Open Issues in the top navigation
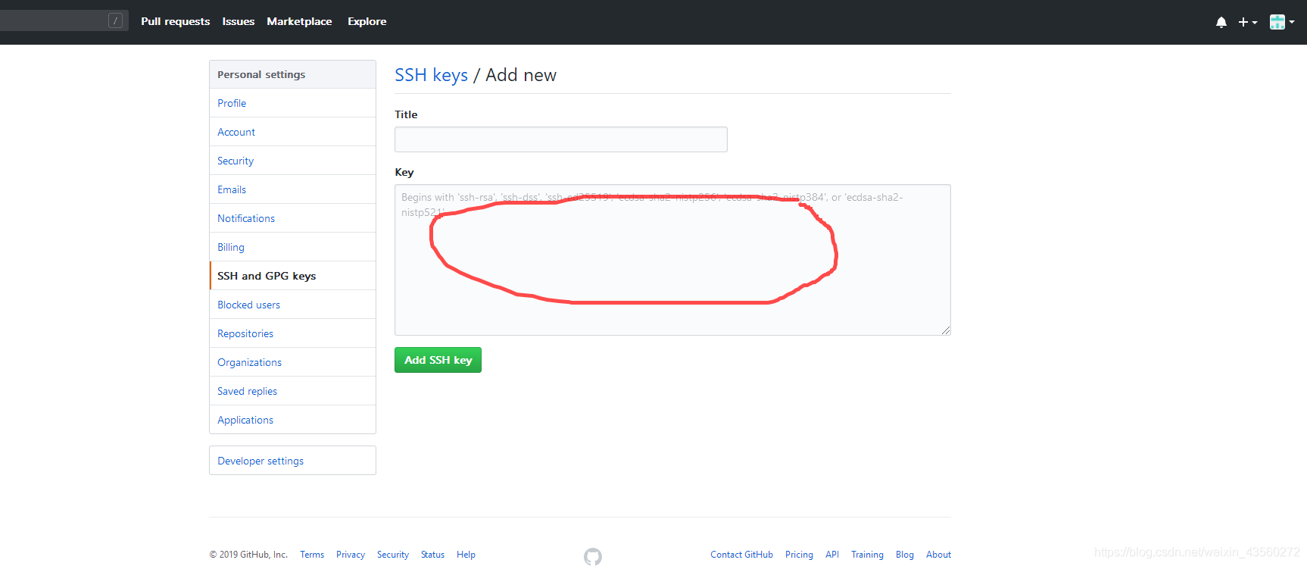This screenshot has height=566, width=1307. point(239,21)
